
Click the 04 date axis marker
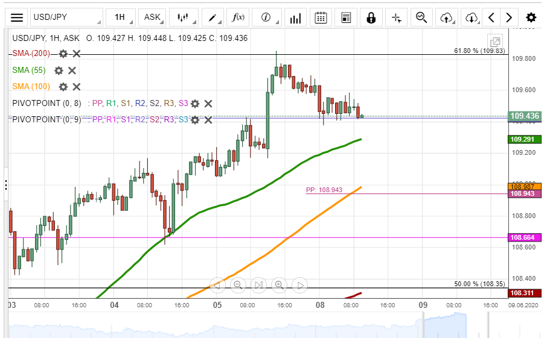(115, 305)
